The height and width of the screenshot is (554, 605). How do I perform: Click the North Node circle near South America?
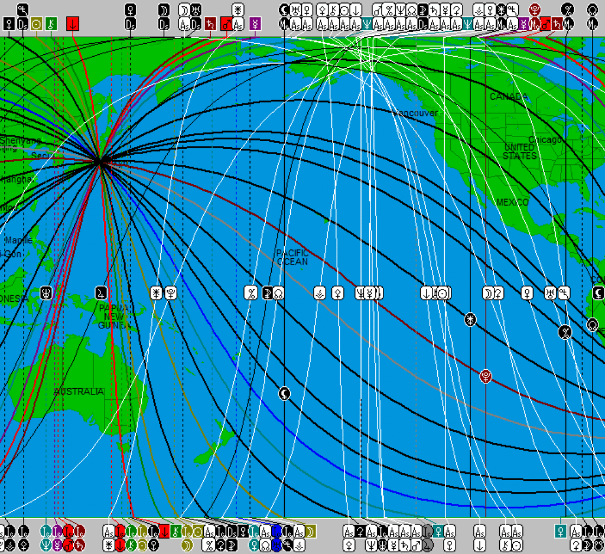coord(593,324)
